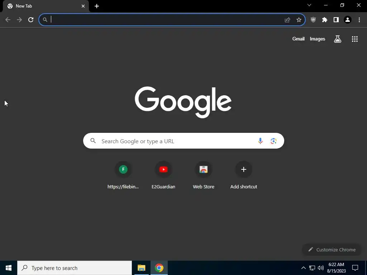Open network status tray icon

(312, 268)
